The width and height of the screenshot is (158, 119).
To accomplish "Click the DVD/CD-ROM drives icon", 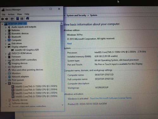I will (x=9, y=53).
